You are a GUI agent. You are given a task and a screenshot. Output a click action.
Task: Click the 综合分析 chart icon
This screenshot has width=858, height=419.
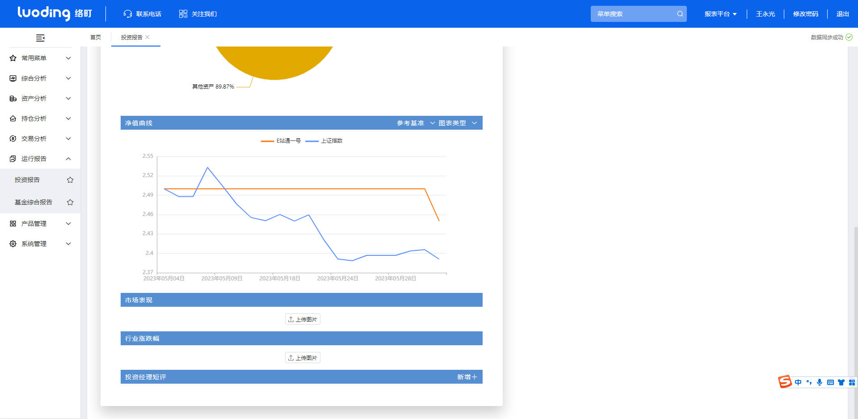coord(13,78)
